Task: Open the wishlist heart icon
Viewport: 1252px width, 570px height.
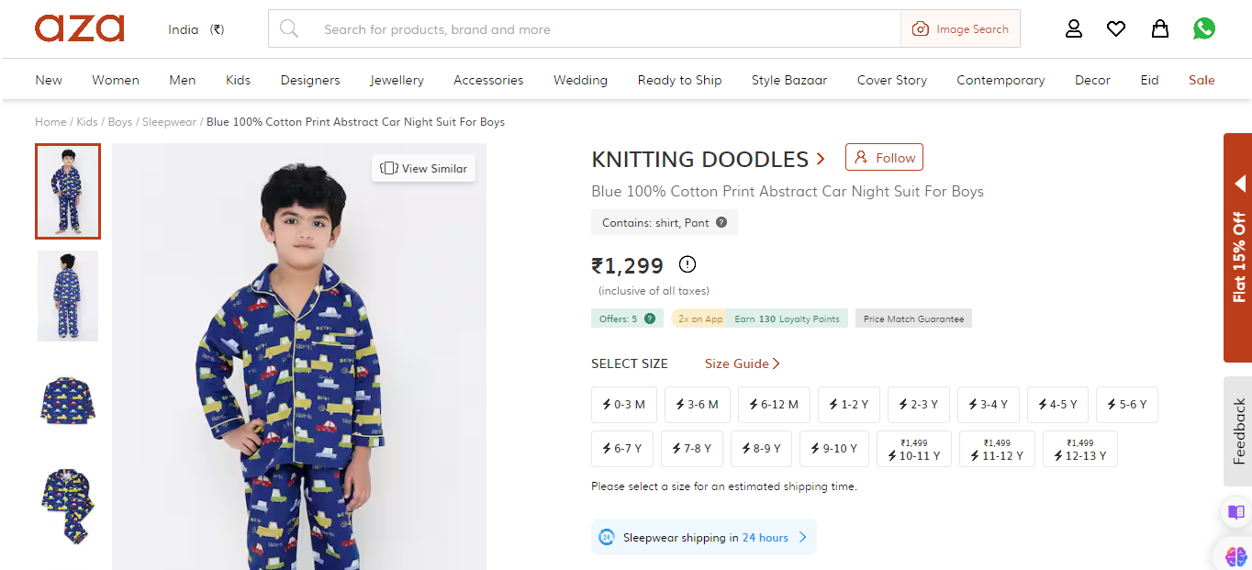Action: click(x=1116, y=28)
